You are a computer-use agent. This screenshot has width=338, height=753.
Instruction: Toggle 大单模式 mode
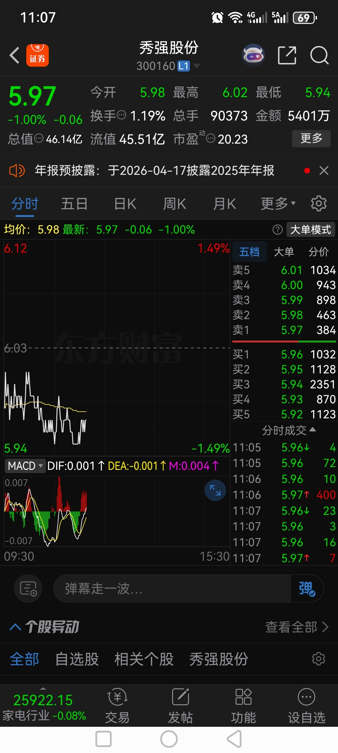311,230
